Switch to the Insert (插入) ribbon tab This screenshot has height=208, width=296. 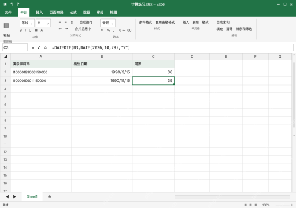(x=39, y=13)
